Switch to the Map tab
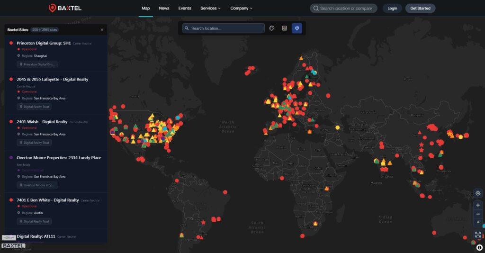The height and width of the screenshot is (253, 485). tap(146, 9)
